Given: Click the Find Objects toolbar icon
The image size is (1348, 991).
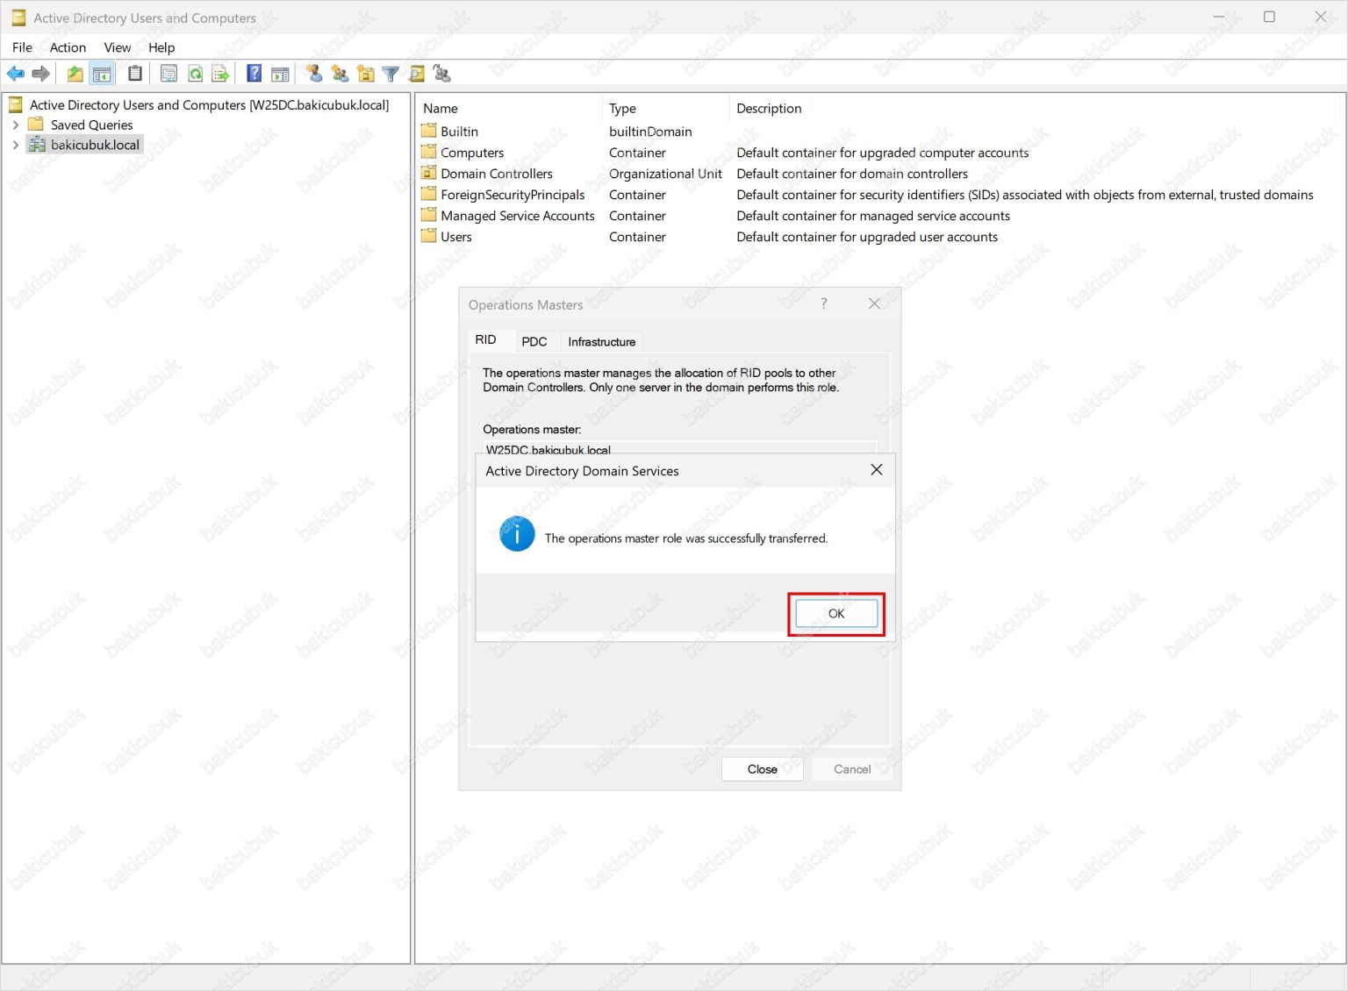Looking at the screenshot, I should click(x=415, y=74).
